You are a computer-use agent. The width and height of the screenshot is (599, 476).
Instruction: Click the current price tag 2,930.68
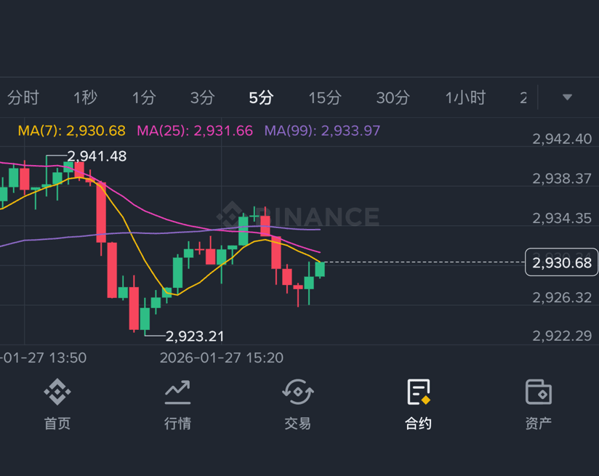click(561, 262)
